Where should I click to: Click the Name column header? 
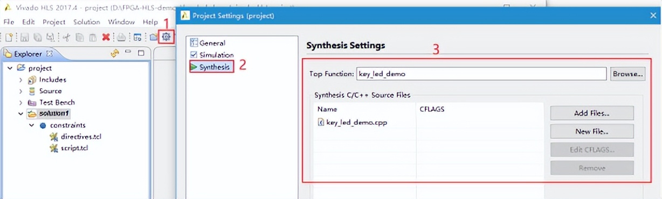click(327, 109)
